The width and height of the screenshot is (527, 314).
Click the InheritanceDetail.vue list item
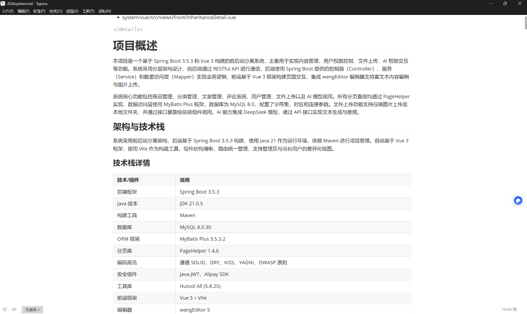tap(179, 17)
